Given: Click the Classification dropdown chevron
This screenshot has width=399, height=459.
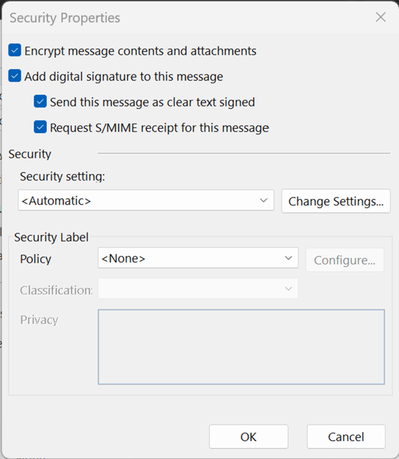Looking at the screenshot, I should point(289,289).
